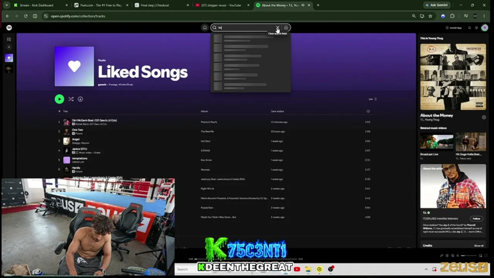The image size is (494, 278).
Task: Seek on the playback progress bar
Action: tap(245, 259)
